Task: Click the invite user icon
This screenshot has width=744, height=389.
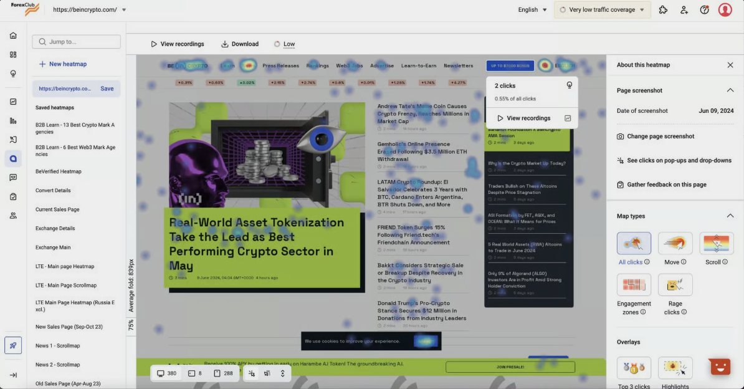Action: point(684,9)
